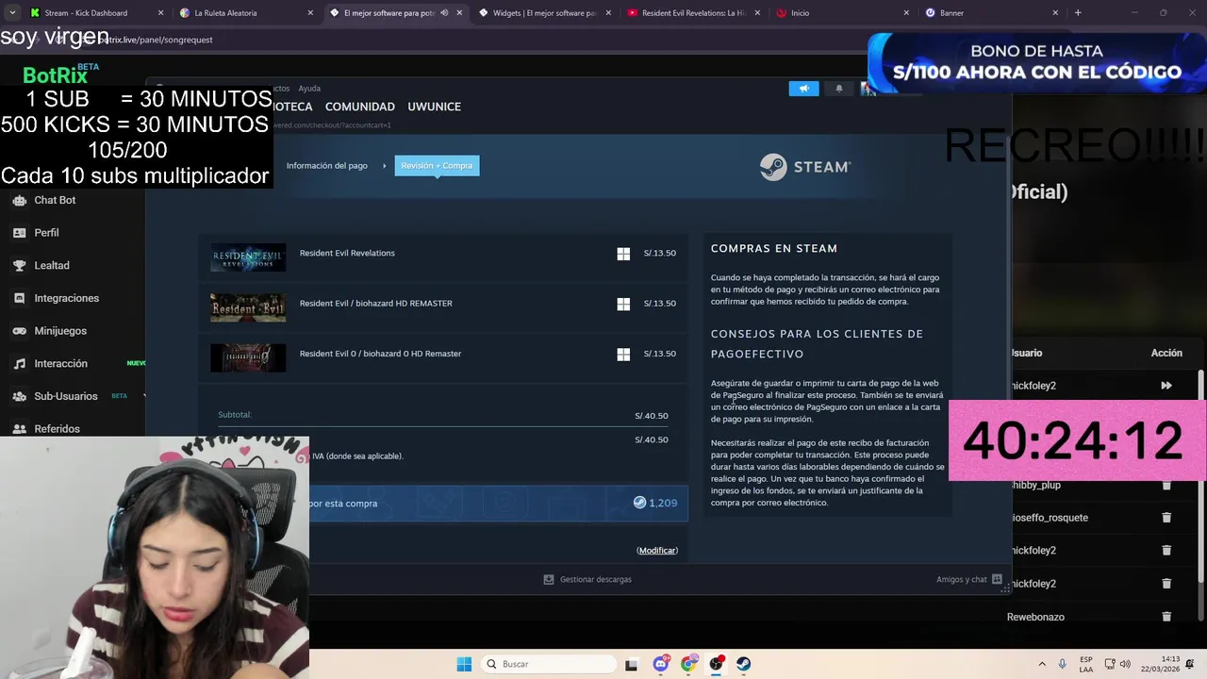This screenshot has width=1207, height=679.
Task: Open browser tab search dropdown
Action: [x=12, y=13]
